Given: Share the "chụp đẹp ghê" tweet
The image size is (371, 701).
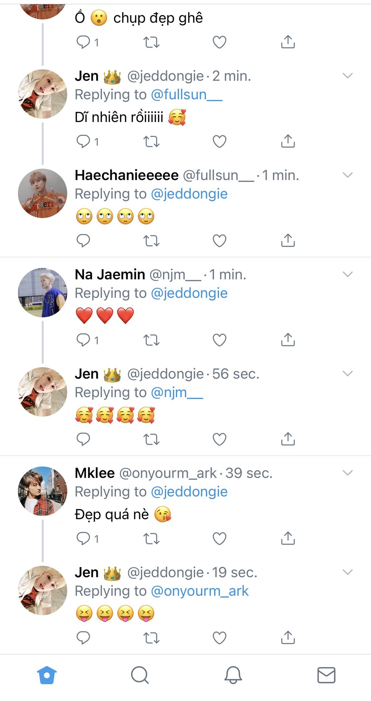Looking at the screenshot, I should pyautogui.click(x=288, y=42).
